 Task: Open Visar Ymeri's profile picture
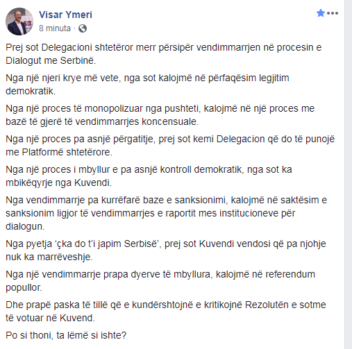coord(19,22)
